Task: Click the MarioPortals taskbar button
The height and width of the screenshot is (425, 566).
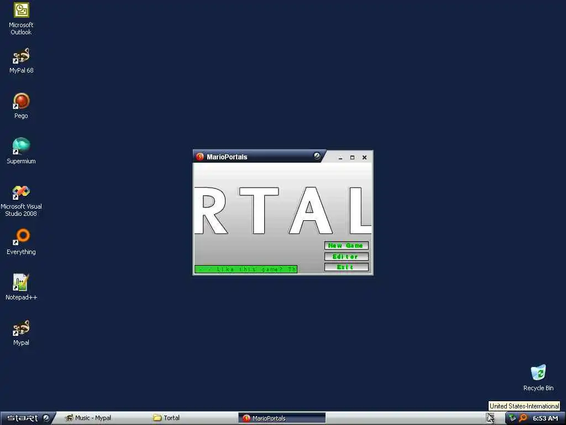Action: click(282, 418)
